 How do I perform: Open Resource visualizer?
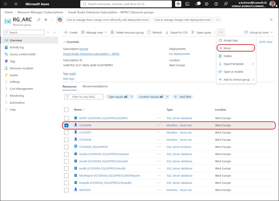point(21,68)
